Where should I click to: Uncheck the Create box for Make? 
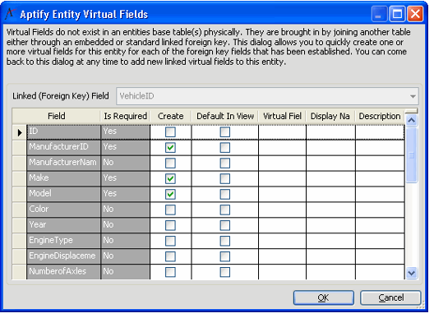[170, 178]
